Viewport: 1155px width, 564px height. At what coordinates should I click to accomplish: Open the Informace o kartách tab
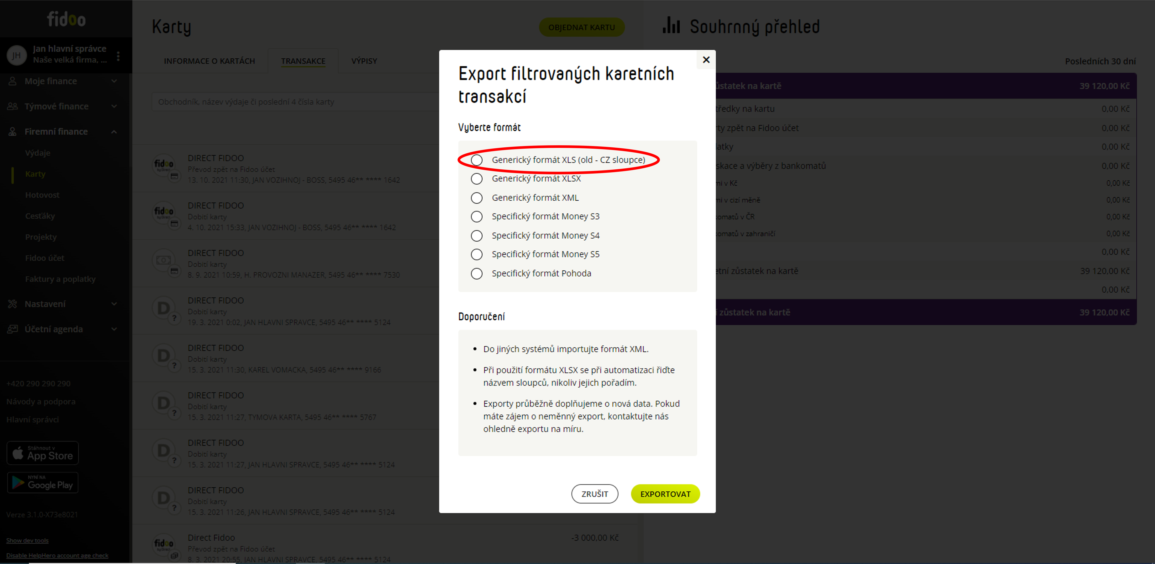point(209,61)
